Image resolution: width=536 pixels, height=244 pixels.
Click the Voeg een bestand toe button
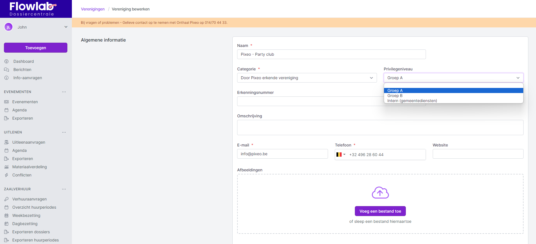(380, 211)
